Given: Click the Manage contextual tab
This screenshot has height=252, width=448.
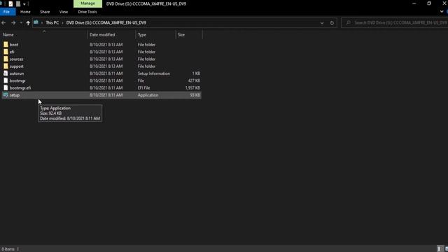Looking at the screenshot, I should (x=87, y=3).
